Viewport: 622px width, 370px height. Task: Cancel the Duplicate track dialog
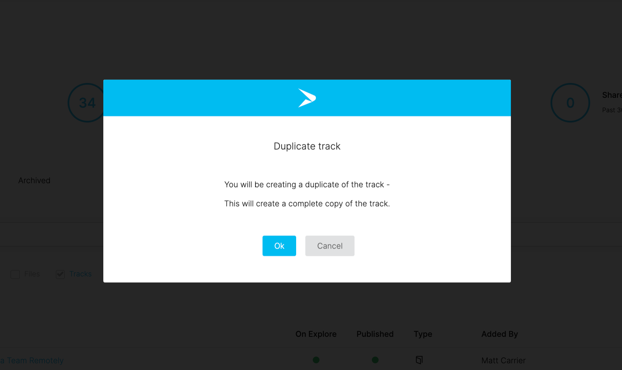330,246
